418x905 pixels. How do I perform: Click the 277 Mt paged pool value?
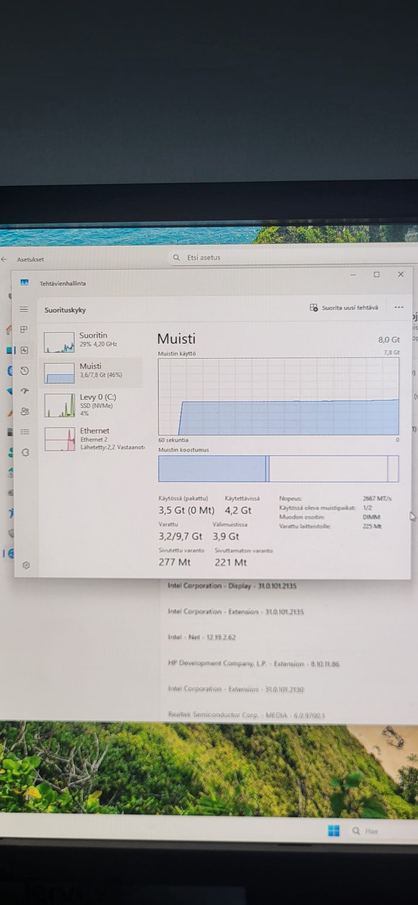point(175,562)
